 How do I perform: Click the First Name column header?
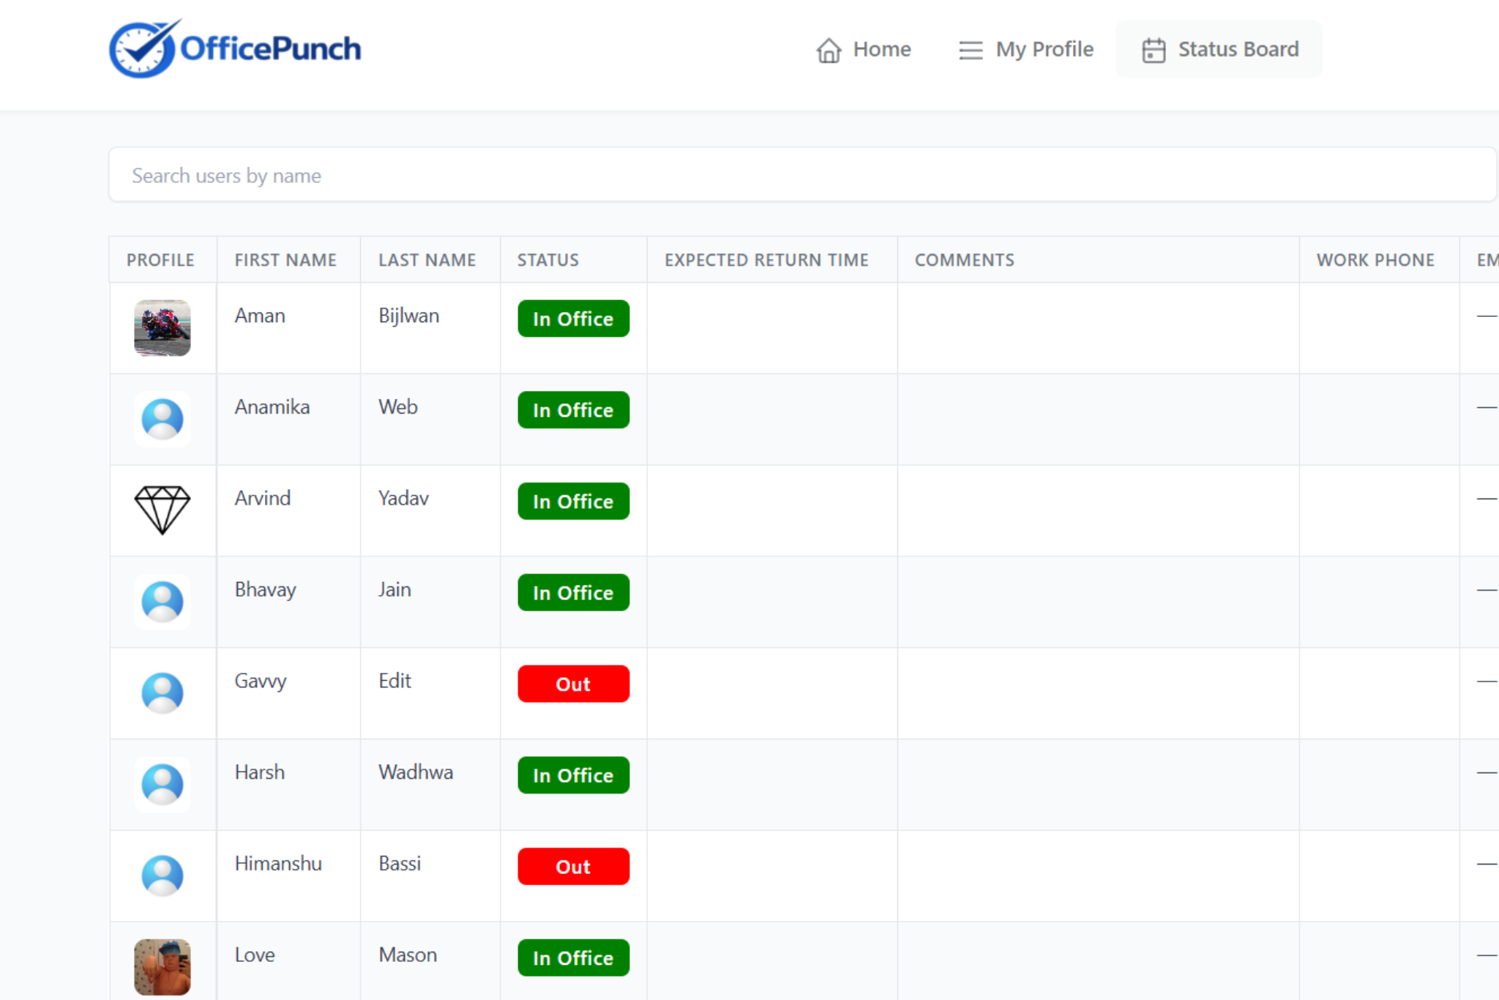pyautogui.click(x=285, y=260)
